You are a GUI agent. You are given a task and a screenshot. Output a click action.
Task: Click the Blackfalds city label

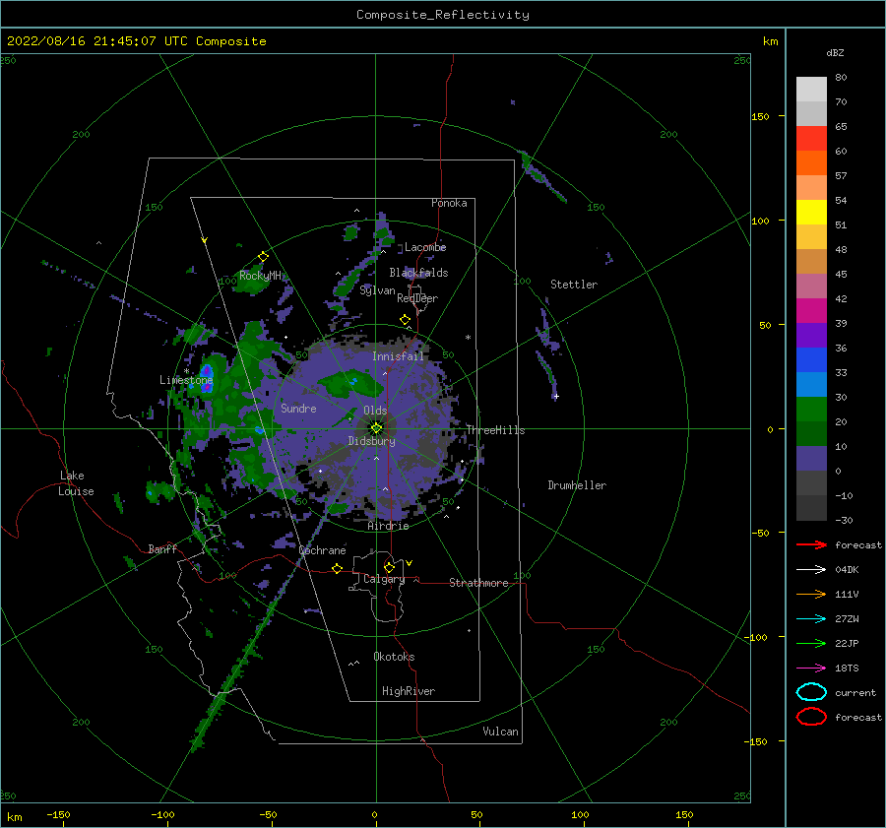click(x=418, y=273)
